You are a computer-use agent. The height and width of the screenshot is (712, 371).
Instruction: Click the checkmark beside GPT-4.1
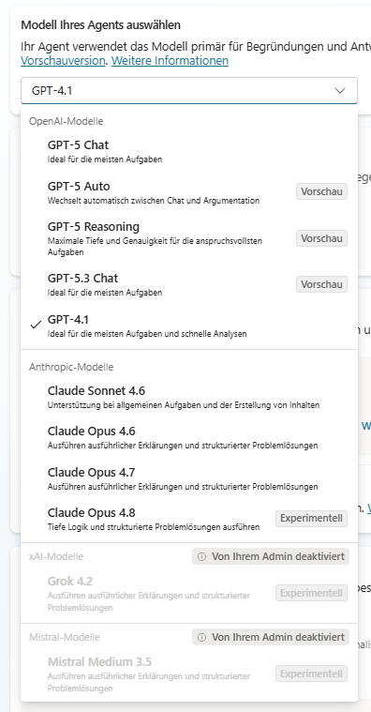(36, 326)
